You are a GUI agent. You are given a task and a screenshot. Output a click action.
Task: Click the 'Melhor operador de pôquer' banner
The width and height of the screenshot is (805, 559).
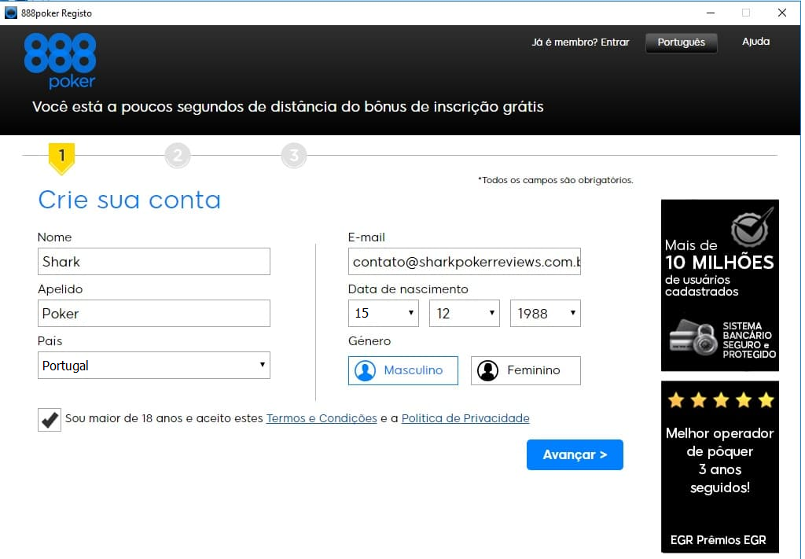tap(720, 466)
